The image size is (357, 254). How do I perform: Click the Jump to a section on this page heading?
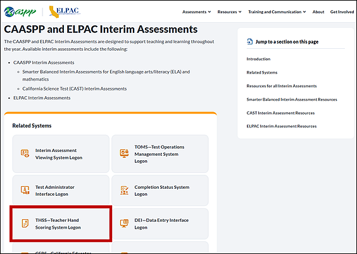coord(287,42)
